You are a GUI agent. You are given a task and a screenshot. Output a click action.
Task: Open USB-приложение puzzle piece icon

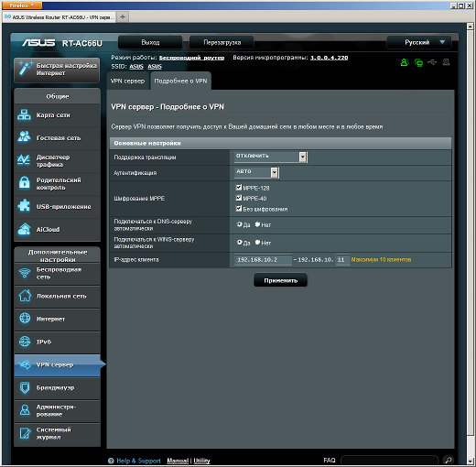pyautogui.click(x=24, y=205)
